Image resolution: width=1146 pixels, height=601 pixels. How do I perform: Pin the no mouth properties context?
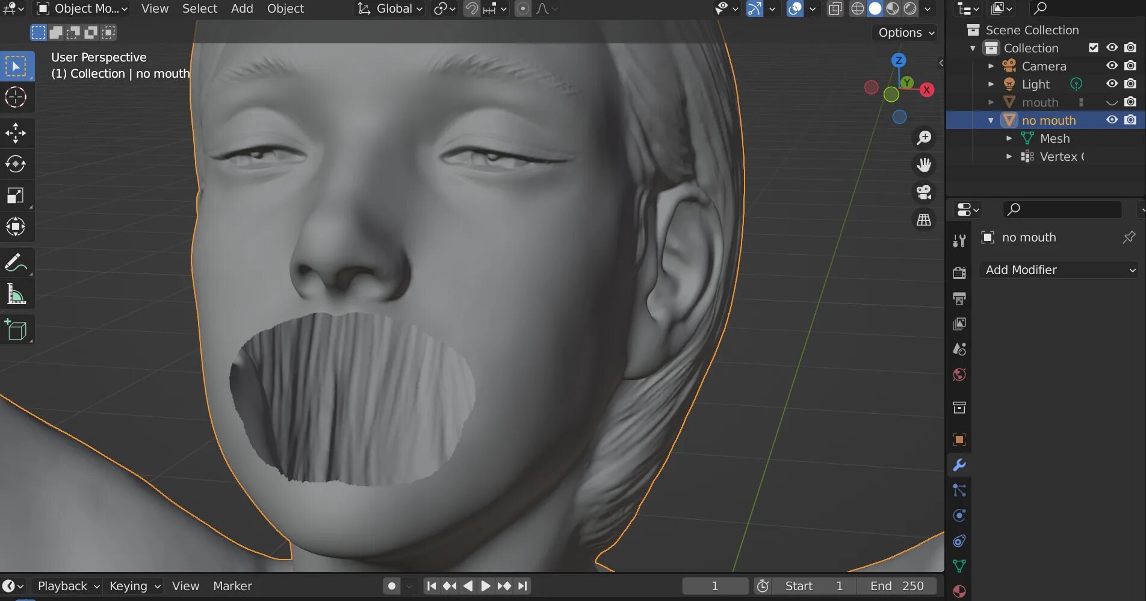(1129, 237)
